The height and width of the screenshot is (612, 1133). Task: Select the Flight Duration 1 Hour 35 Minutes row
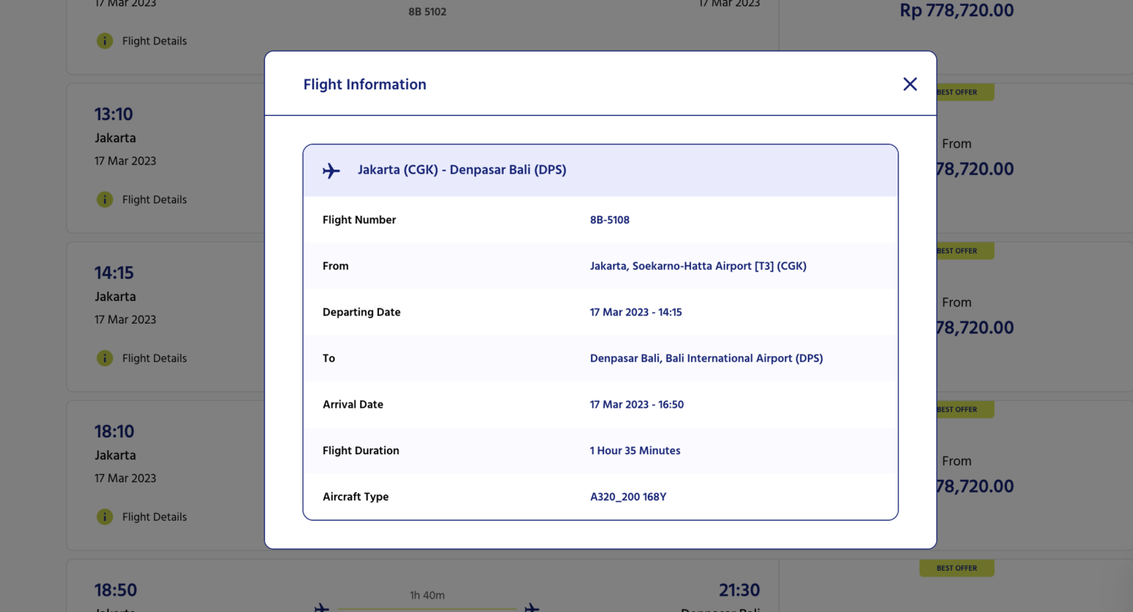[635, 451]
